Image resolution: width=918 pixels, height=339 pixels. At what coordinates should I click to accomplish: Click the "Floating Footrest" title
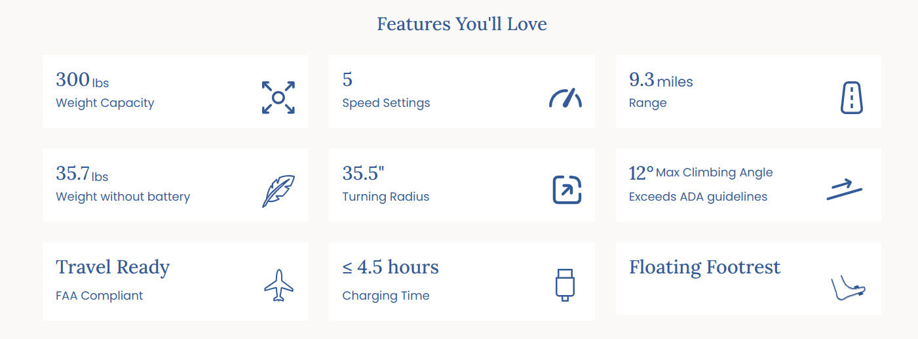(704, 268)
